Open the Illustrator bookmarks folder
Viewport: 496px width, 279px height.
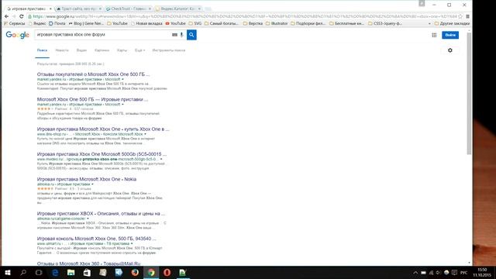pyautogui.click(x=277, y=24)
